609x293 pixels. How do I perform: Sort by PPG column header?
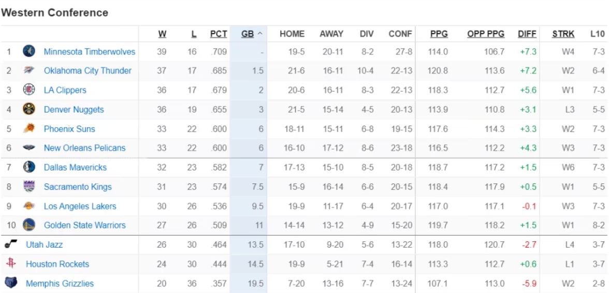tap(439, 34)
